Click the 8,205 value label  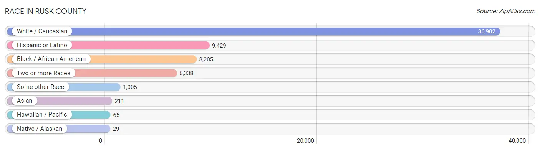tap(206, 59)
